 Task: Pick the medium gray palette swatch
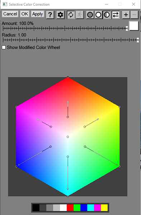pyautogui.click(x=50, y=207)
